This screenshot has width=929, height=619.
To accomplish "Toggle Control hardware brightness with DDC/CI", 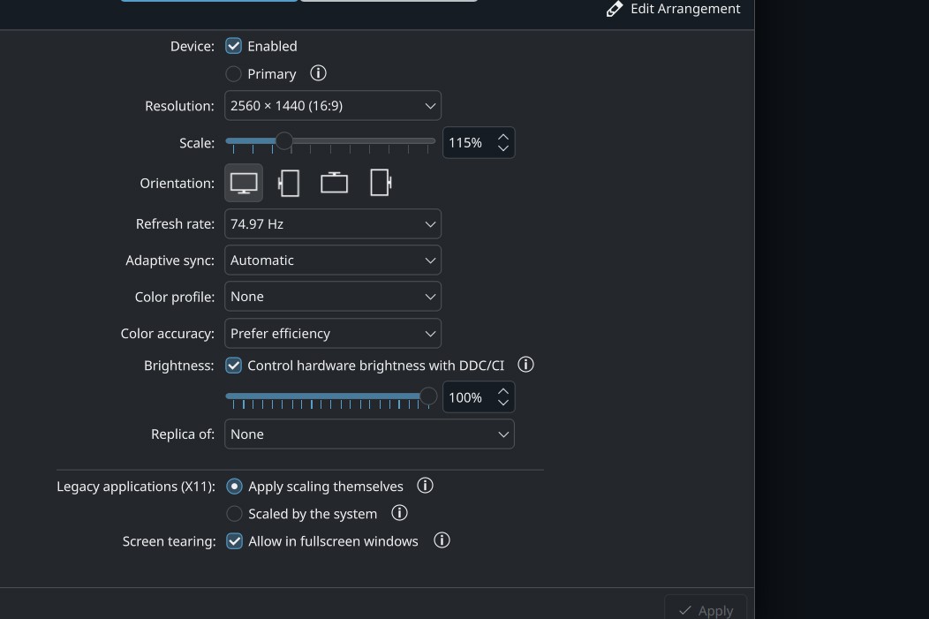I will click(233, 366).
